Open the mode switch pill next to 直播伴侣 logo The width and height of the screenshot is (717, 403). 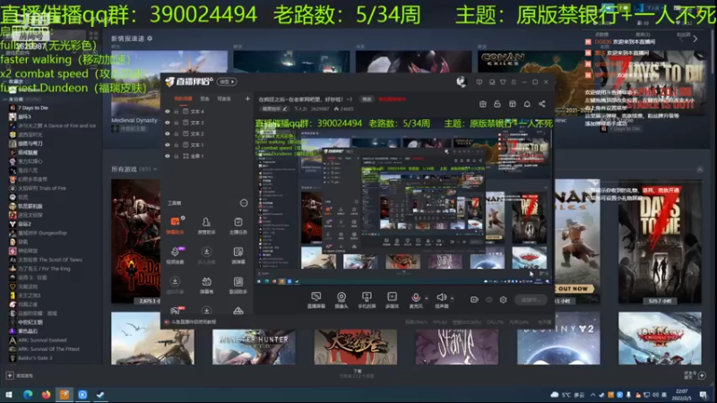(228, 81)
